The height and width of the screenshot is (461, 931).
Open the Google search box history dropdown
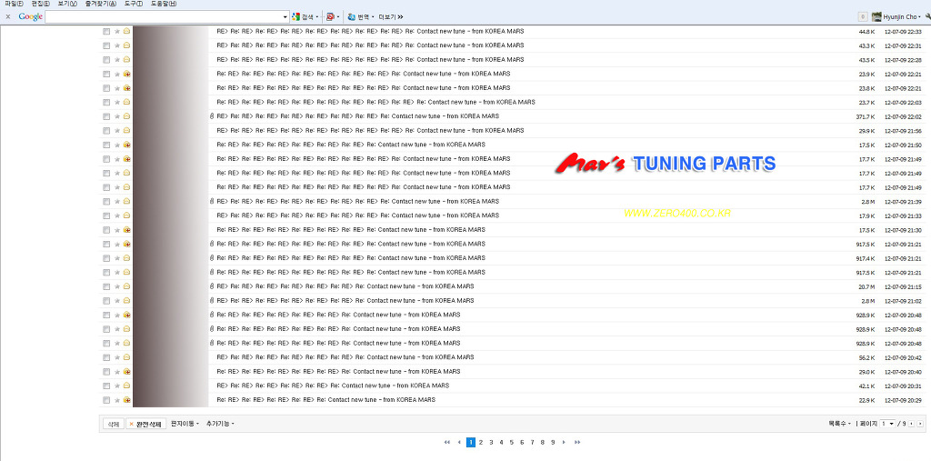pyautogui.click(x=285, y=16)
